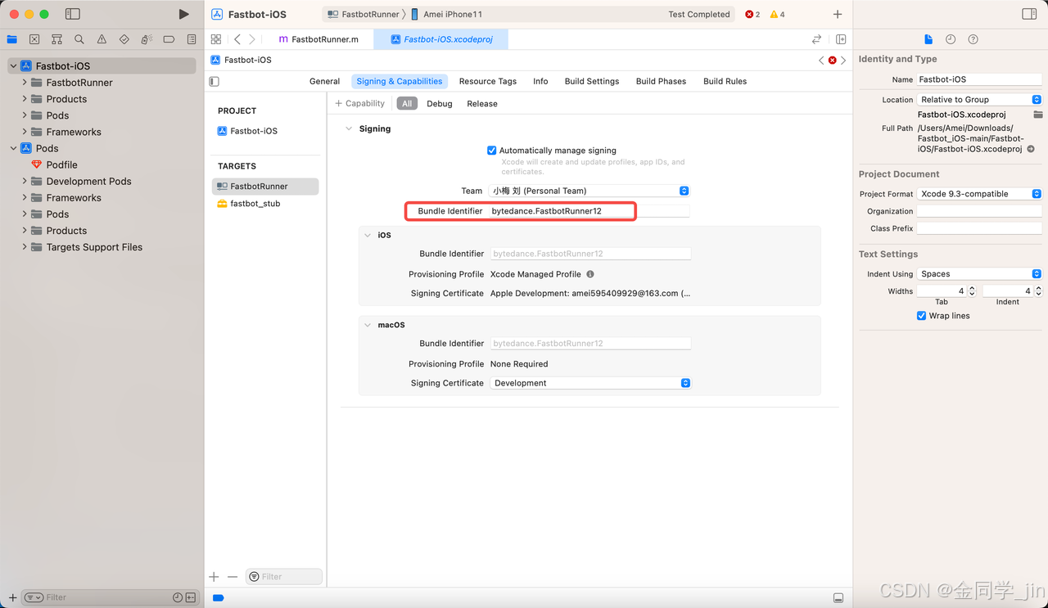
Task: Choose file location folder icon
Action: tap(1038, 115)
